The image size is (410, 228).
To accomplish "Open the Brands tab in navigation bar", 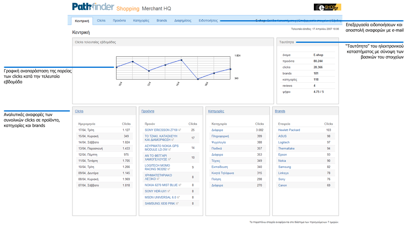I will click(162, 20).
